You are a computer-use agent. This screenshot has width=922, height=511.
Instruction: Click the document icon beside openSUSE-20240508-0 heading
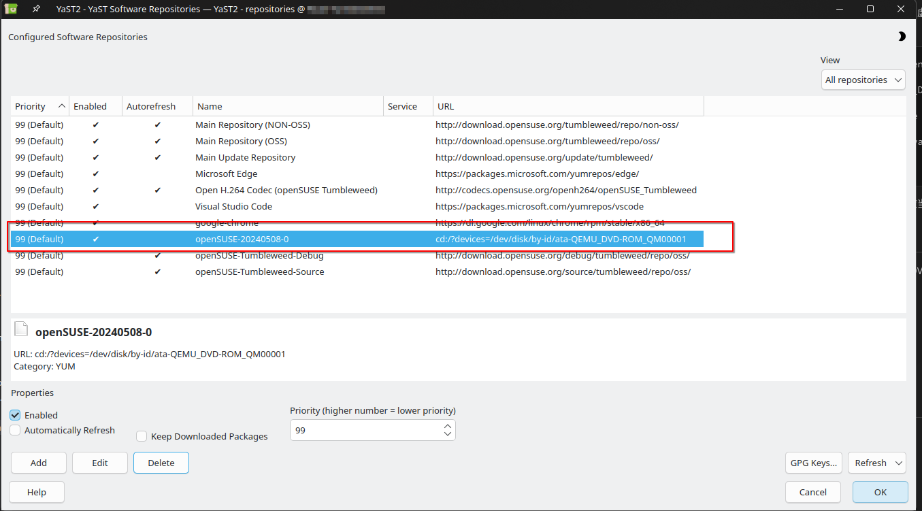(22, 331)
